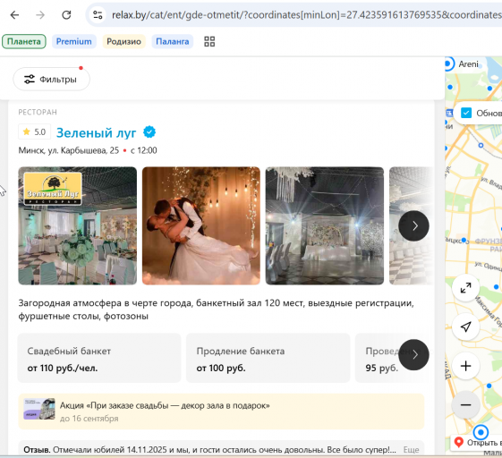Open site information icon in address bar
Viewport: 502px width, 458px height.
pyautogui.click(x=98, y=14)
